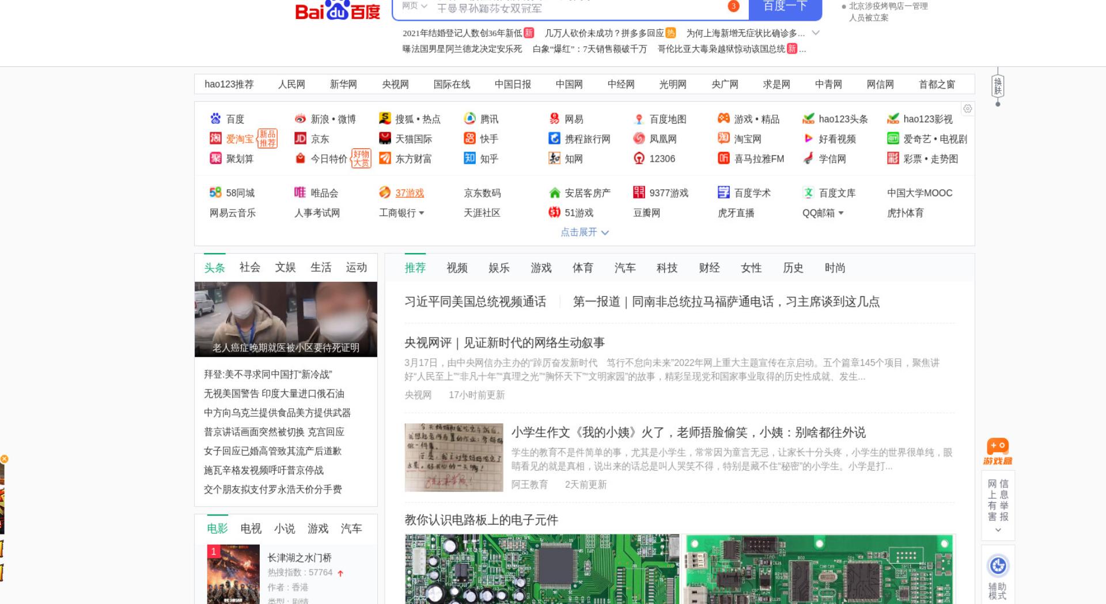Open 37游戏 link
The height and width of the screenshot is (604, 1106).
click(410, 193)
